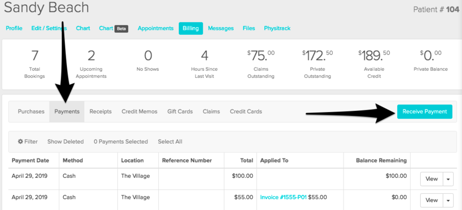
Task: Open the Physitrack tab
Action: coord(277,28)
